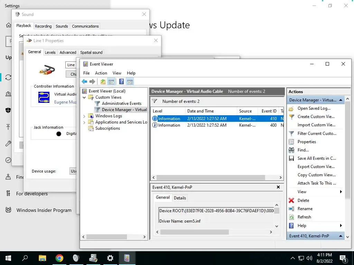Select Administrative Events tree item
Viewport: 354px width, 265px height.
(121, 104)
